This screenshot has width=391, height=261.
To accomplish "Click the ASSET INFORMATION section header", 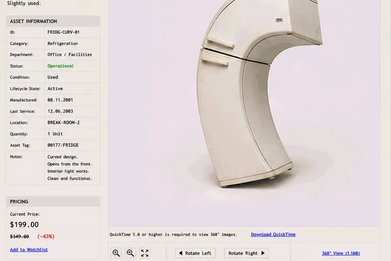I will [53, 21].
